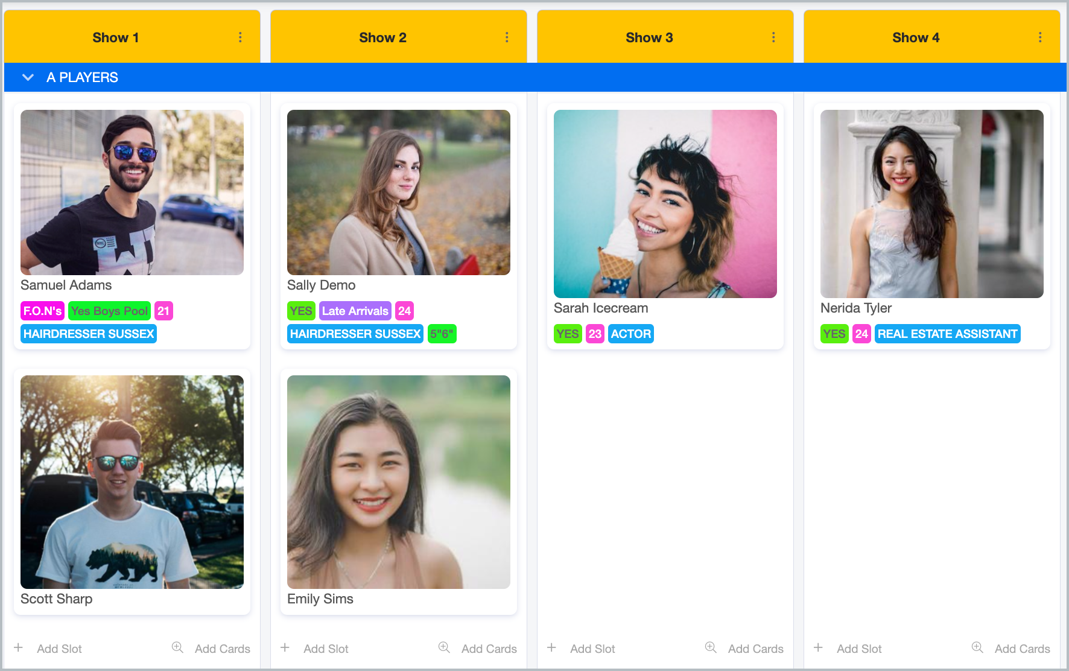Screen dimensions: 1069x671
Task: Open Nerida Tyler photo thumbnail
Action: (x=932, y=204)
